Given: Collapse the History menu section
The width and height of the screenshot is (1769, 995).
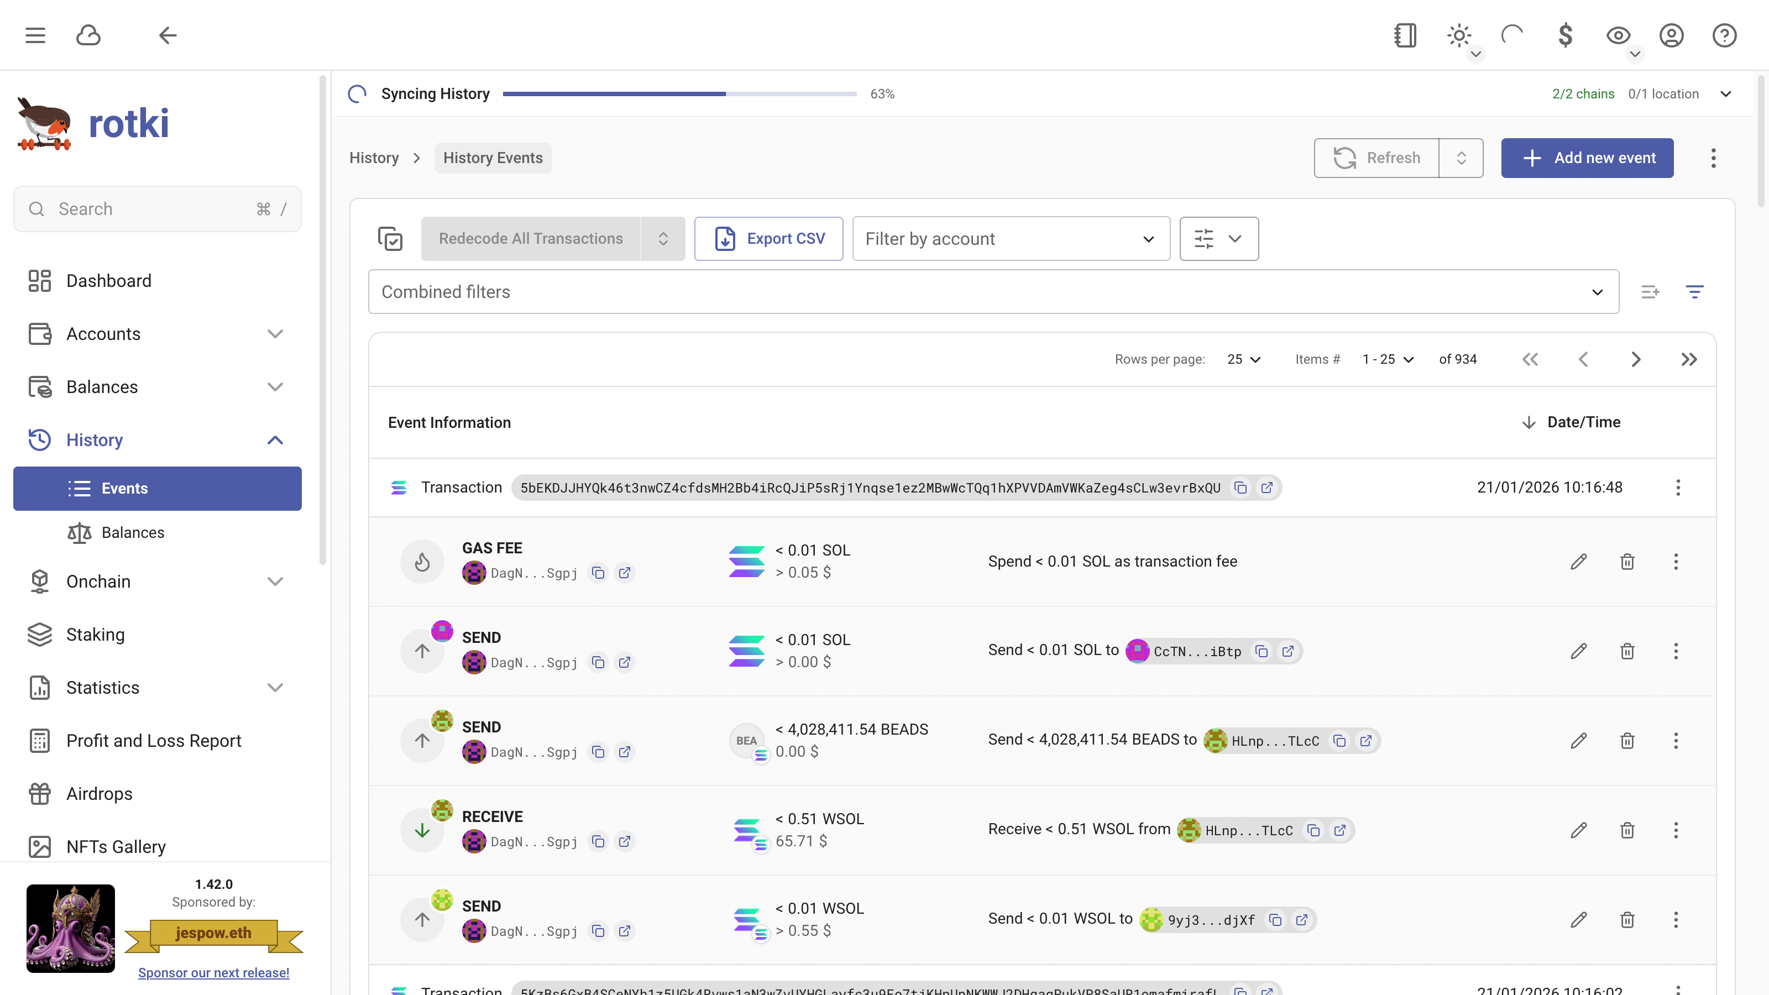Looking at the screenshot, I should click(157, 440).
